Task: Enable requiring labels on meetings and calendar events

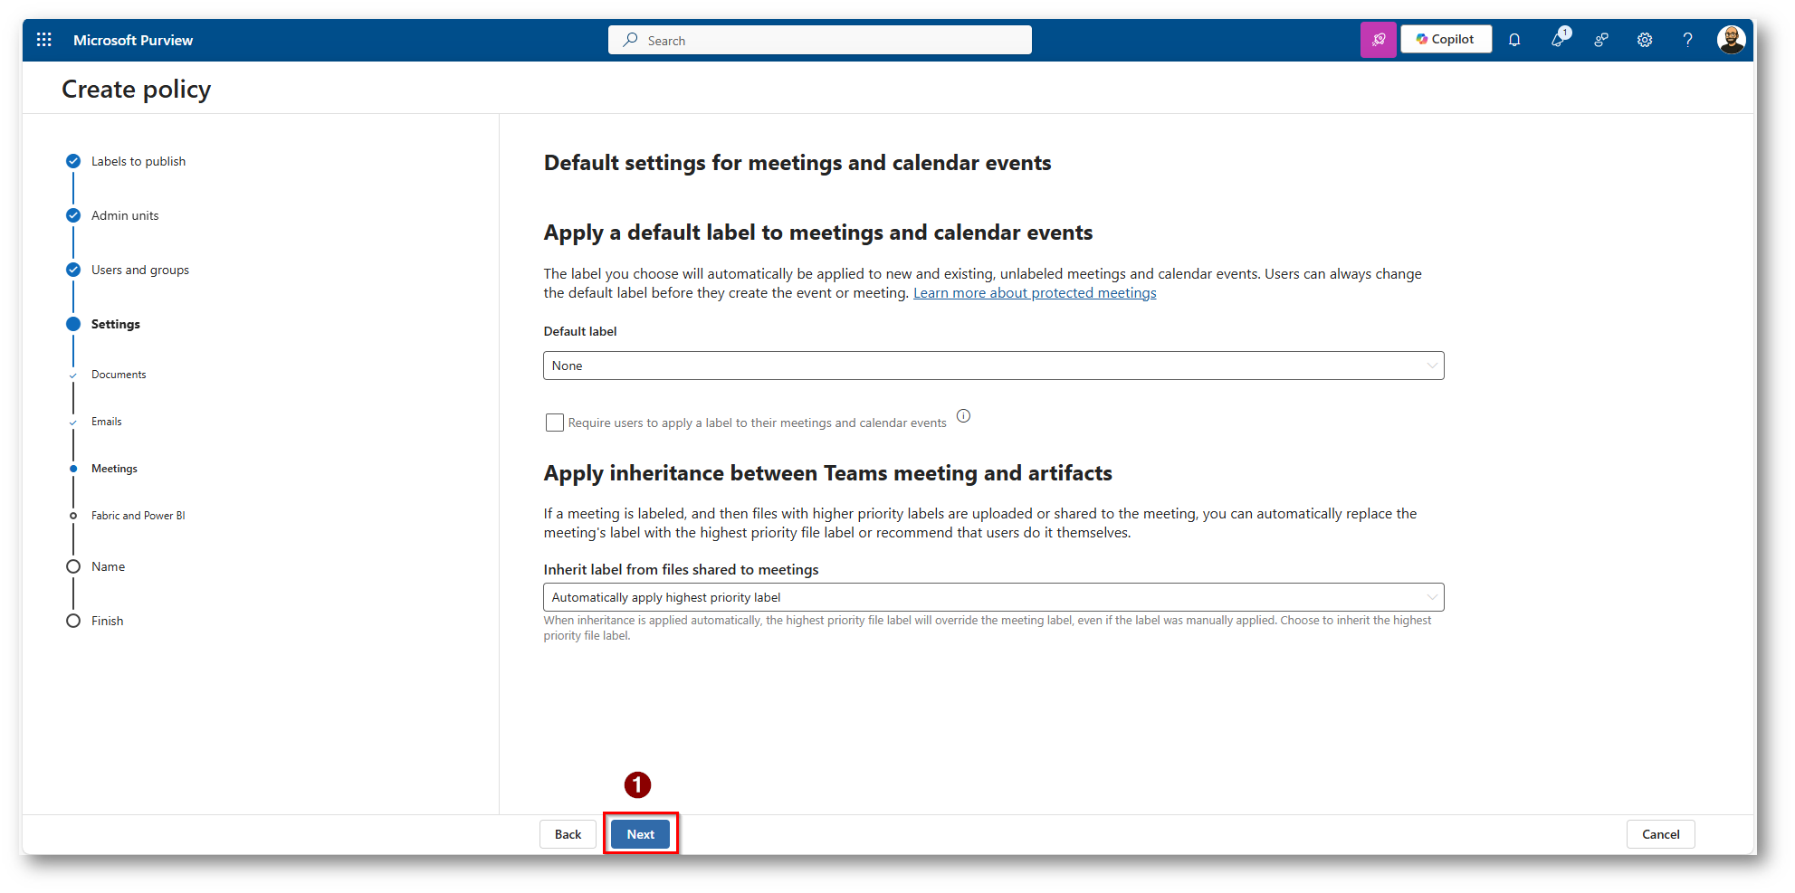Action: tap(555, 423)
